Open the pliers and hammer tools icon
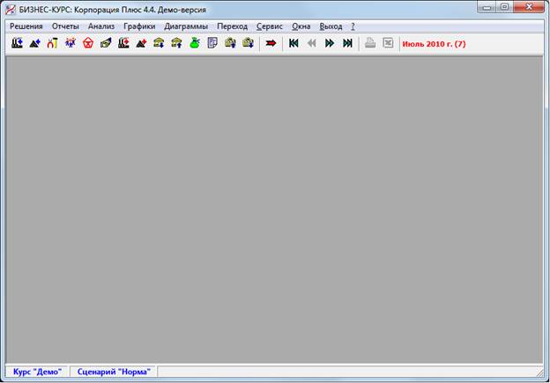This screenshot has width=550, height=383. (x=53, y=43)
